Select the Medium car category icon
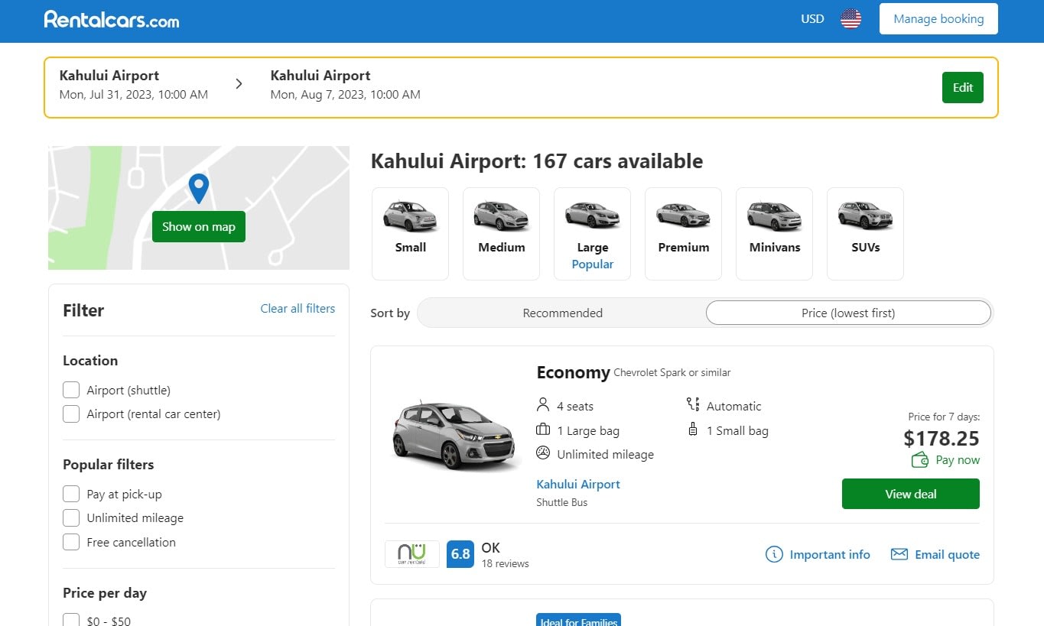 point(501,216)
